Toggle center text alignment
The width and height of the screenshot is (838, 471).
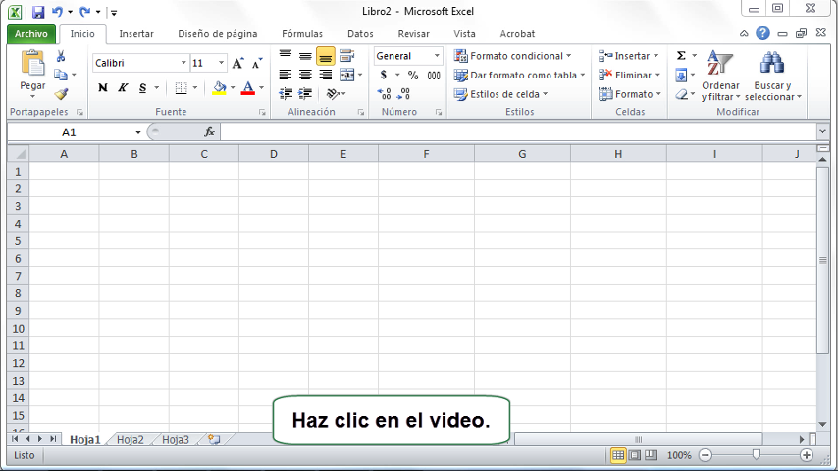coord(305,75)
